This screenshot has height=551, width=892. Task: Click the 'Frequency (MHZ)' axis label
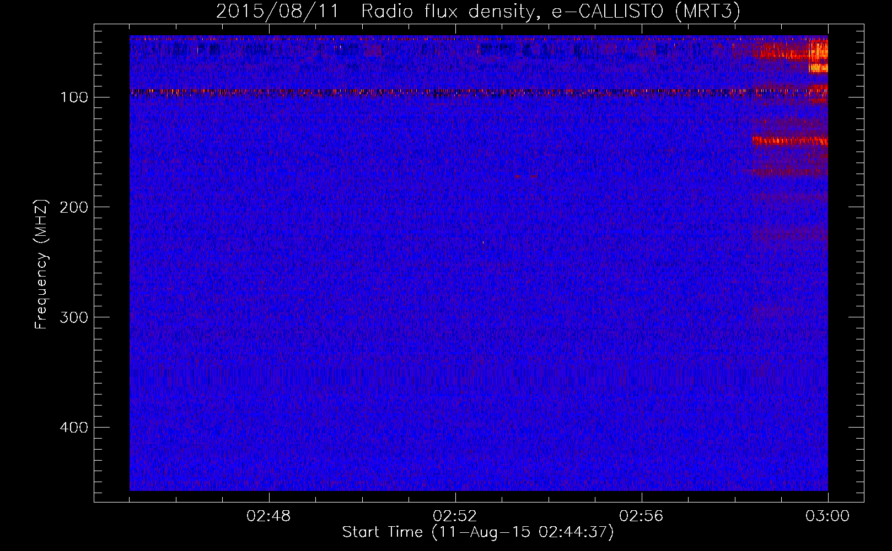point(41,264)
